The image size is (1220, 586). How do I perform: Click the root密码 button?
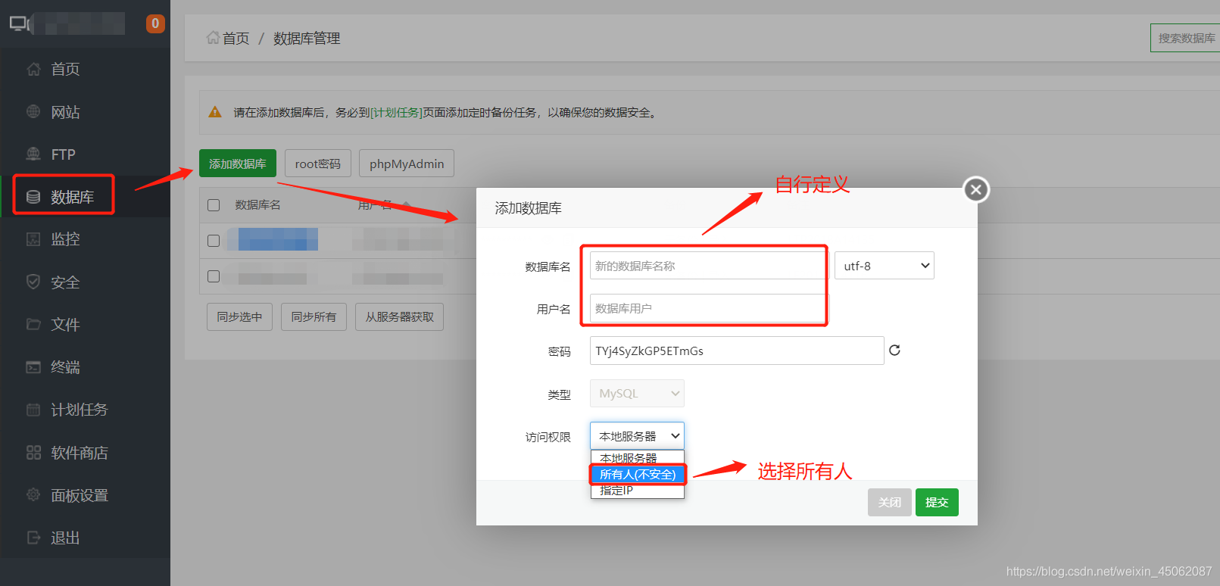(318, 164)
